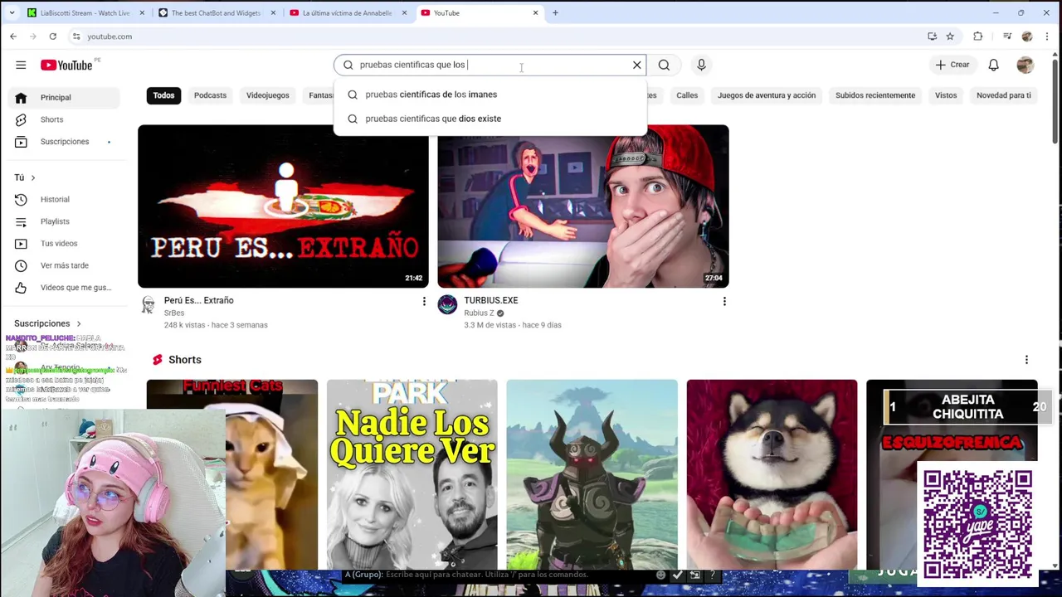Viewport: 1062px width, 597px height.
Task: Open more options for TURBIUS.EXE video
Action: (724, 301)
